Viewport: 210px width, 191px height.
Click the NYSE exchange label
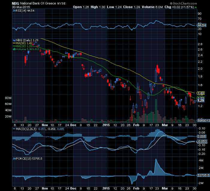61,4
